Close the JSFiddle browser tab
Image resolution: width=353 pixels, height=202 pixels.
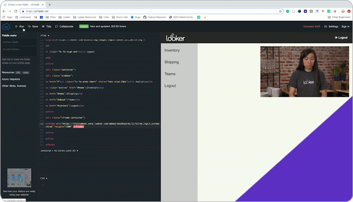tap(43, 5)
